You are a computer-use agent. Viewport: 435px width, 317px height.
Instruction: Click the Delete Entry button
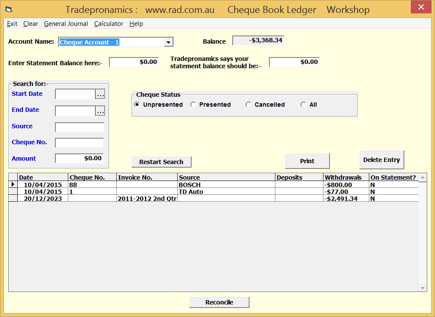(382, 160)
